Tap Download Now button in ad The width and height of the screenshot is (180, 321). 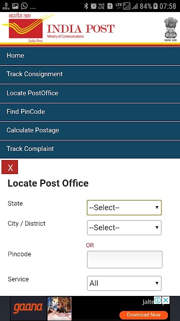143,314
